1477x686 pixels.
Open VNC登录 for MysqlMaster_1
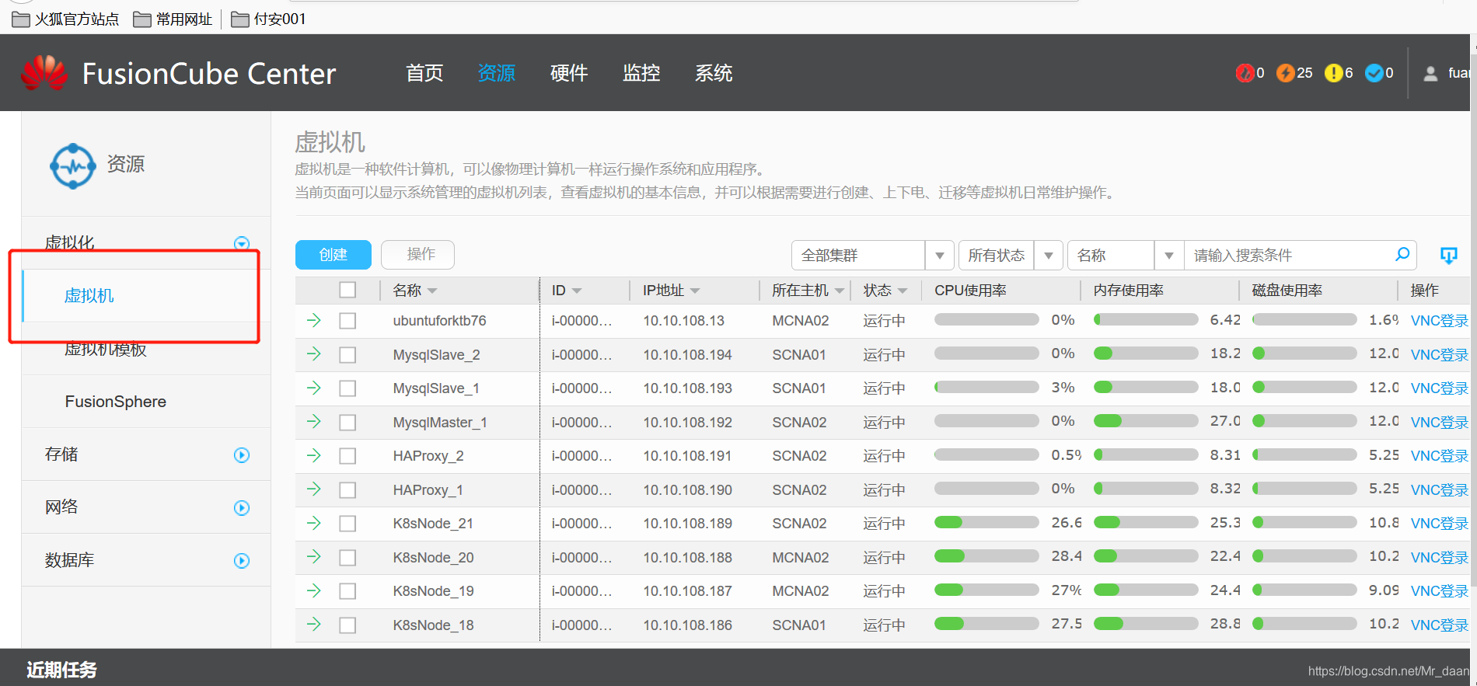(x=1440, y=423)
